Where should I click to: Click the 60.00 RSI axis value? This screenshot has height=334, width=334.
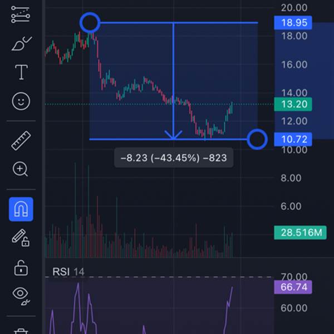pos(294,308)
